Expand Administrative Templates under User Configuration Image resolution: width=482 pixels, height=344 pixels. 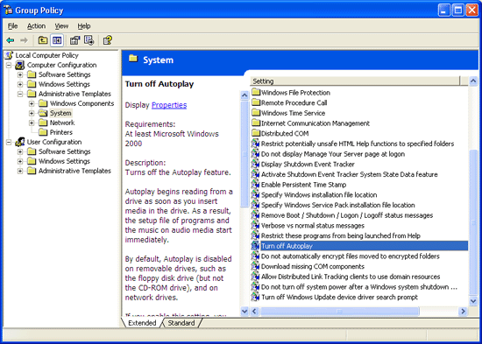(x=20, y=171)
